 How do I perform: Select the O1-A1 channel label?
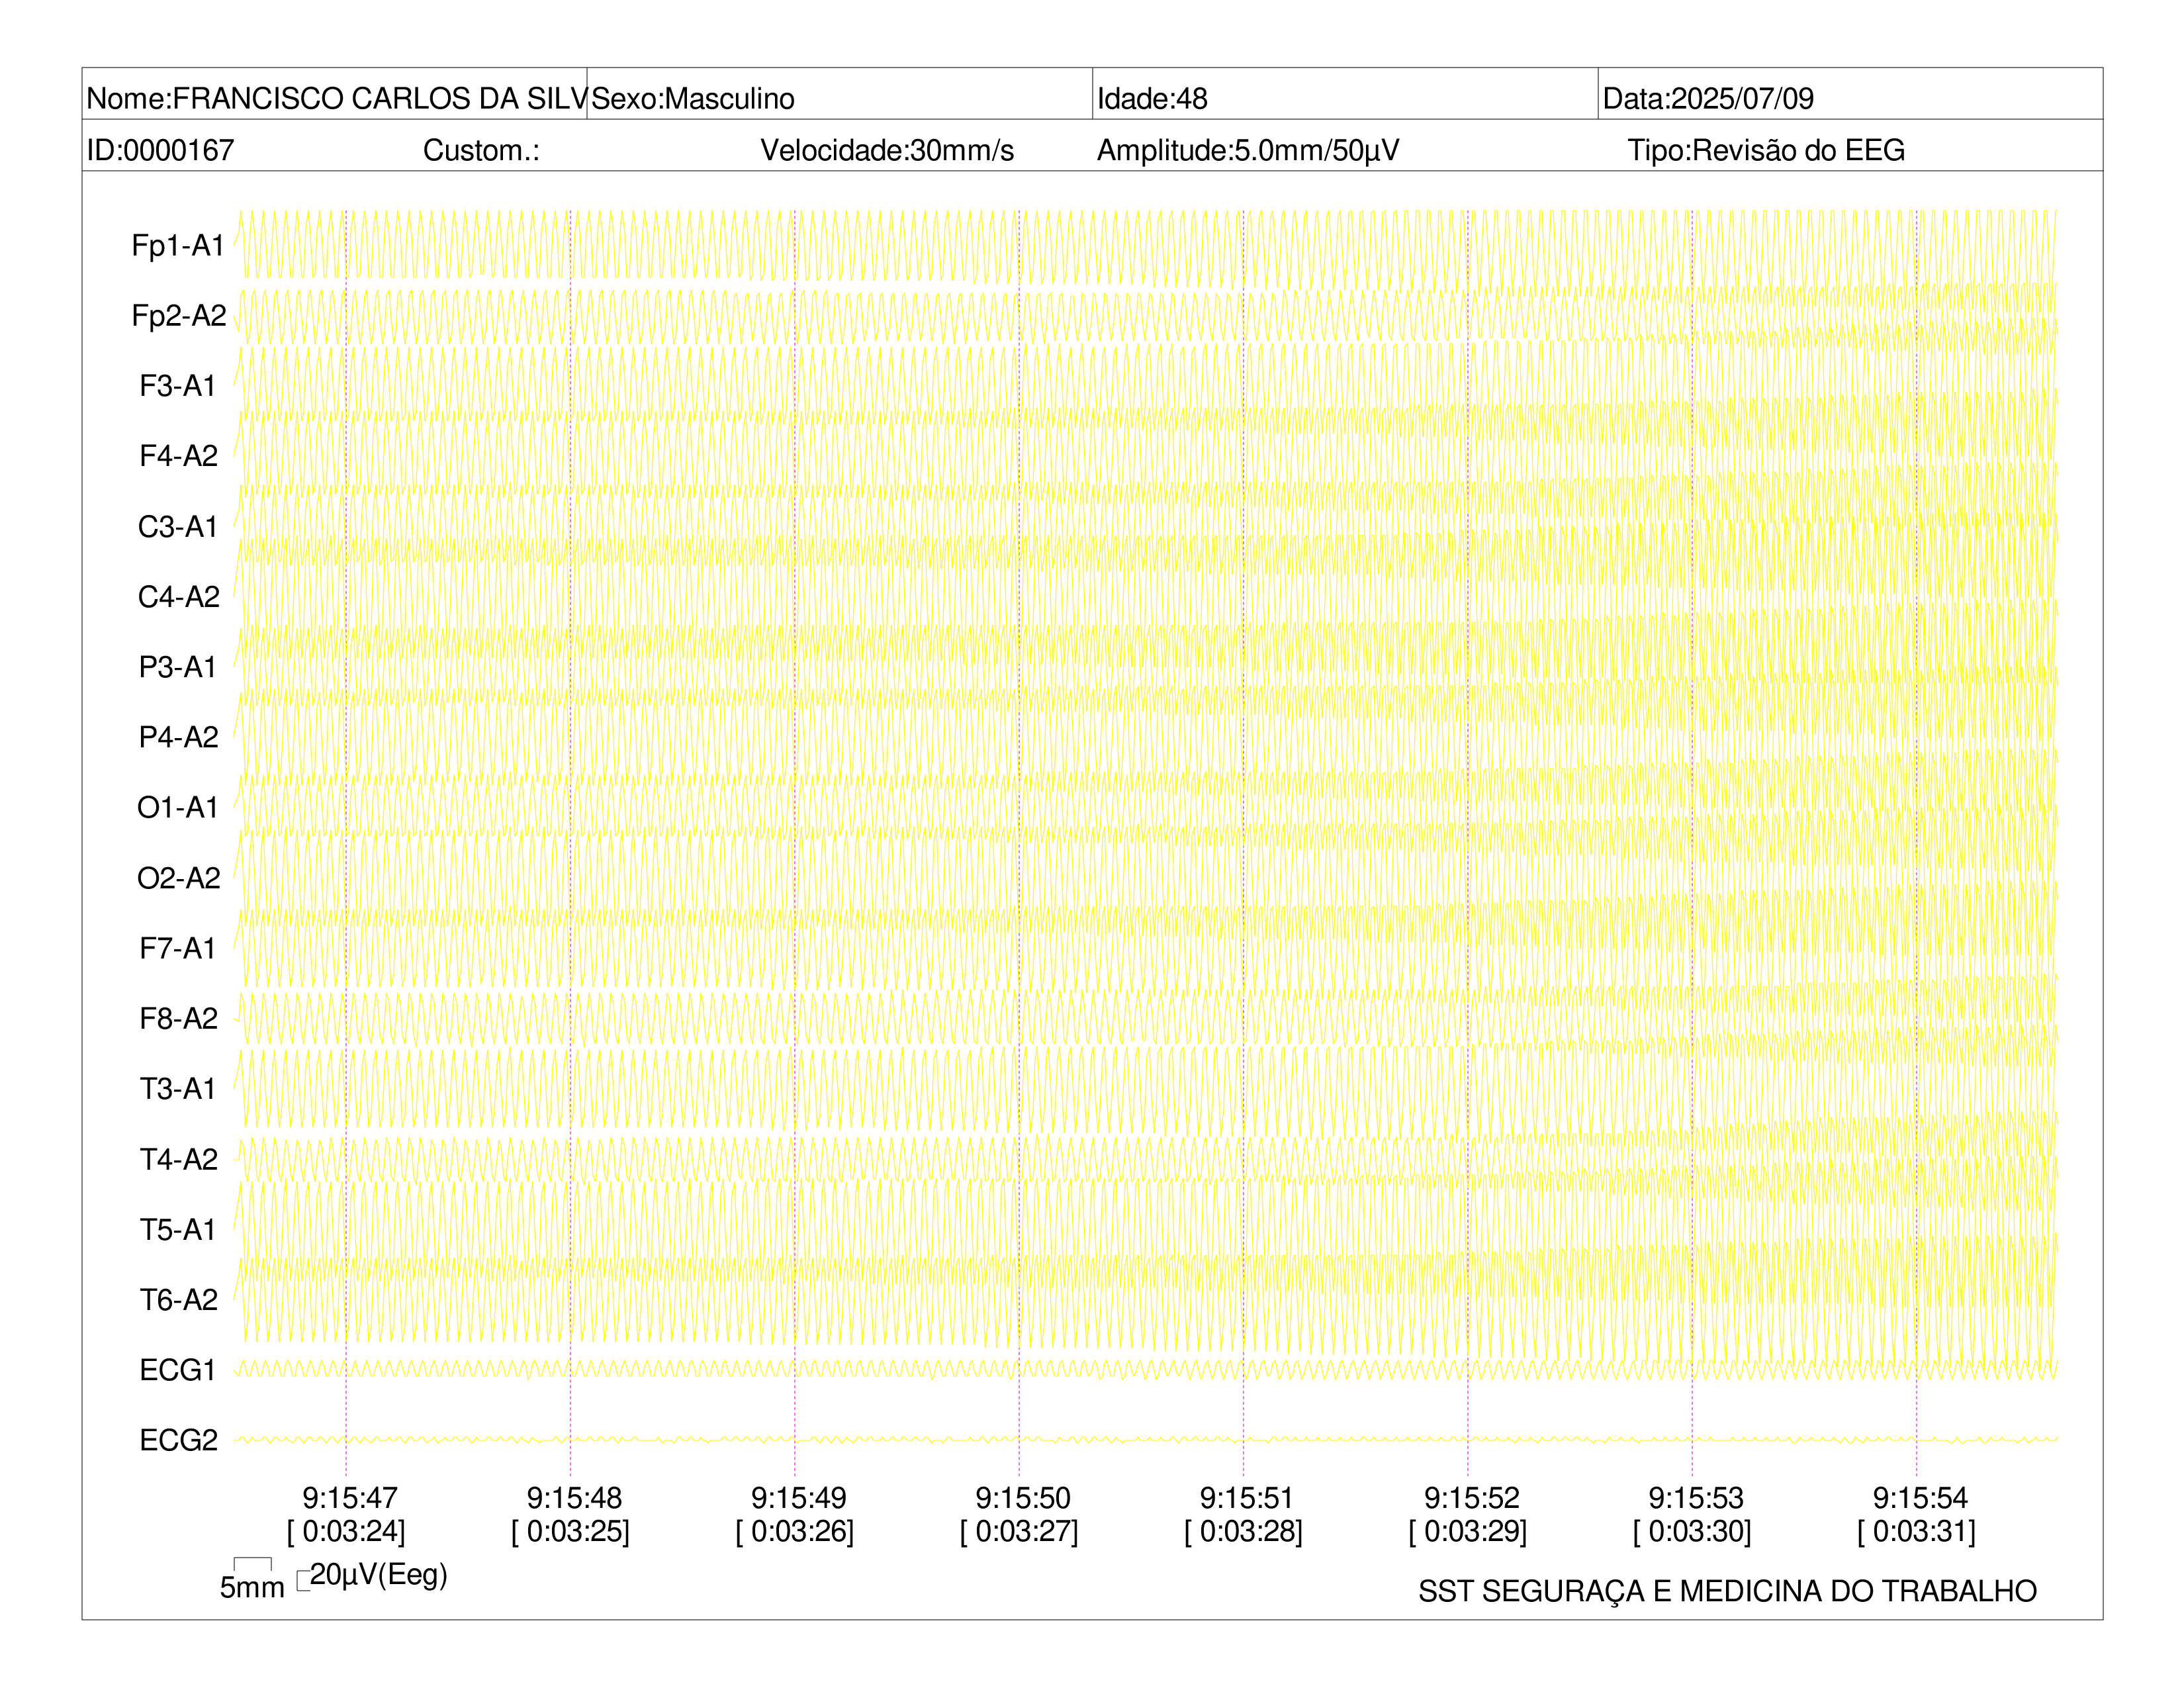(178, 807)
